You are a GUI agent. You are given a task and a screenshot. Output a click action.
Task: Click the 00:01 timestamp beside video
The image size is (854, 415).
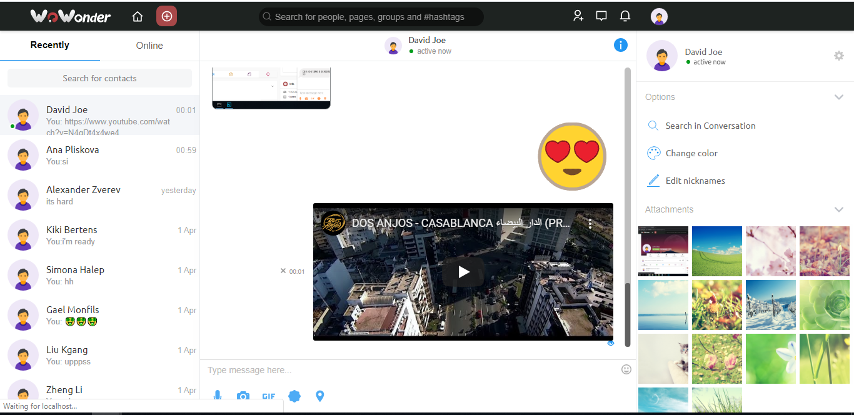pos(297,271)
